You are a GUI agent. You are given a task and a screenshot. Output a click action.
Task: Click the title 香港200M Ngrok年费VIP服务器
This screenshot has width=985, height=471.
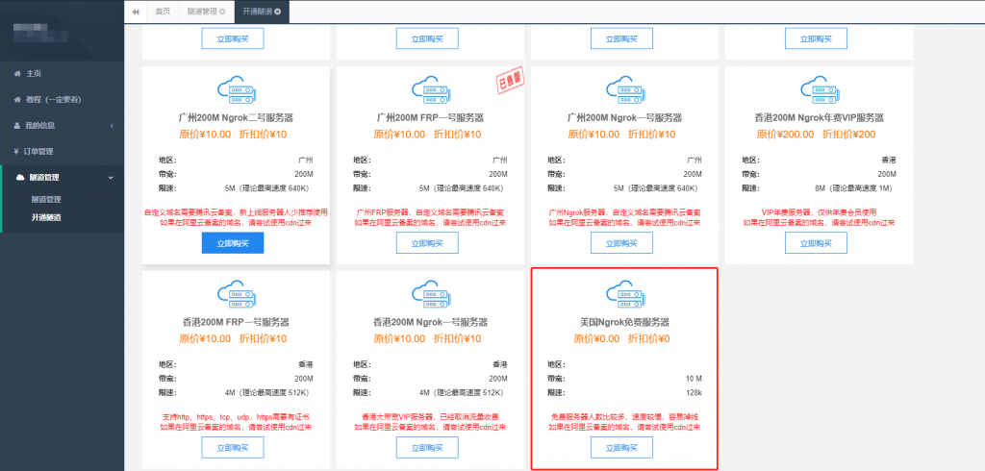(820, 118)
